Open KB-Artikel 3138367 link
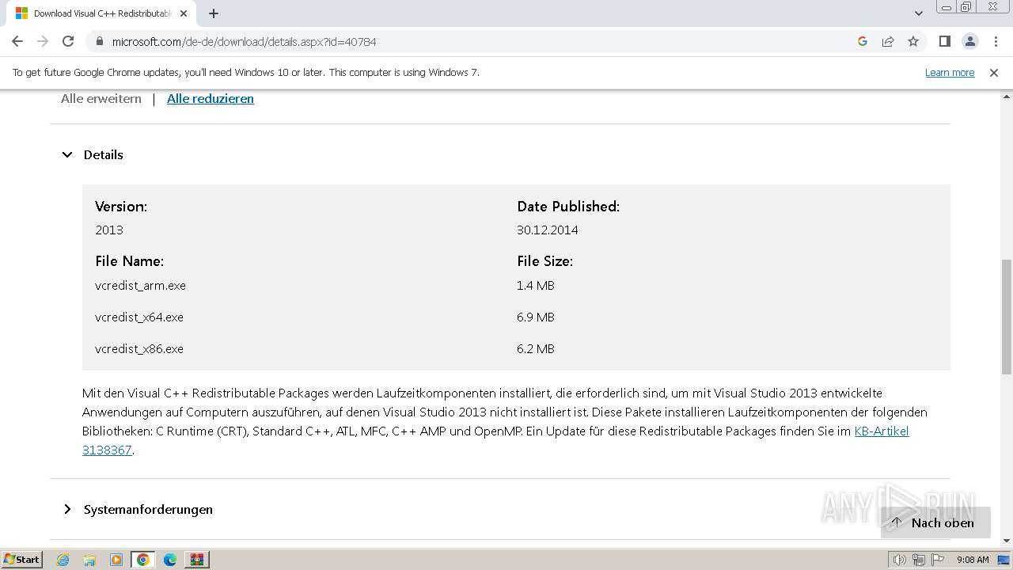The width and height of the screenshot is (1013, 570). point(882,431)
